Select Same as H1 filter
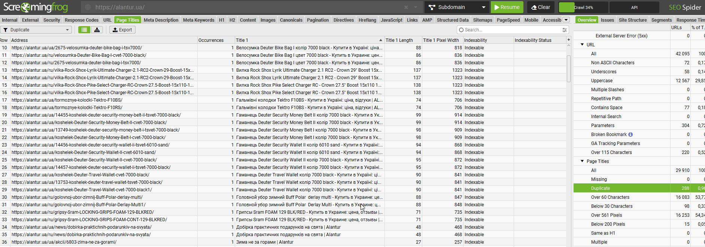The image size is (705, 247). coord(603,233)
